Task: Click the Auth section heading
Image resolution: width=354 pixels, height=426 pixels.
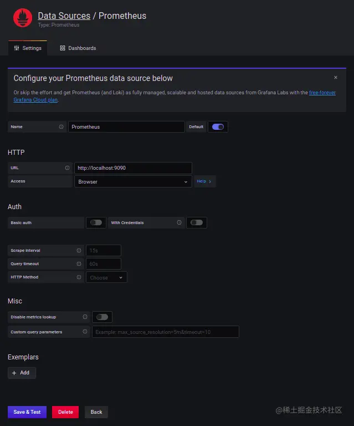Action: point(14,207)
